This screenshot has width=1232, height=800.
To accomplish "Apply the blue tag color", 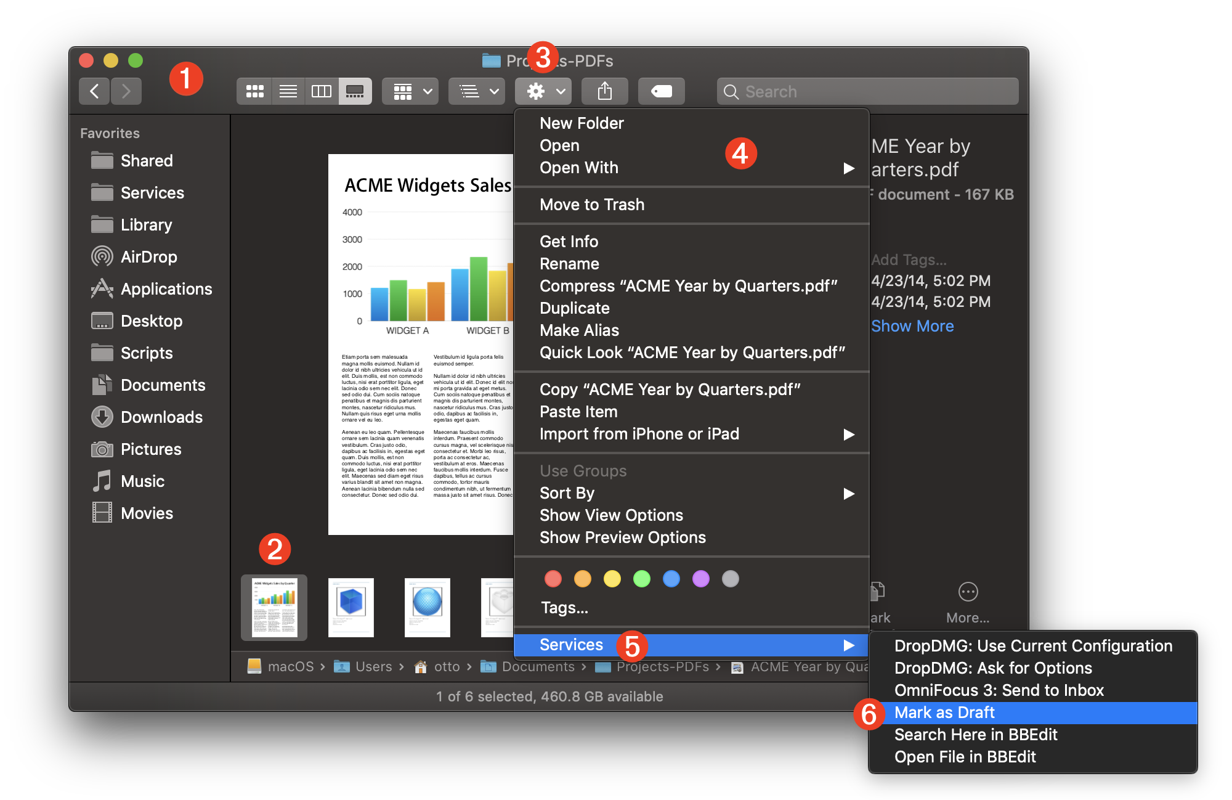I will pos(671,579).
